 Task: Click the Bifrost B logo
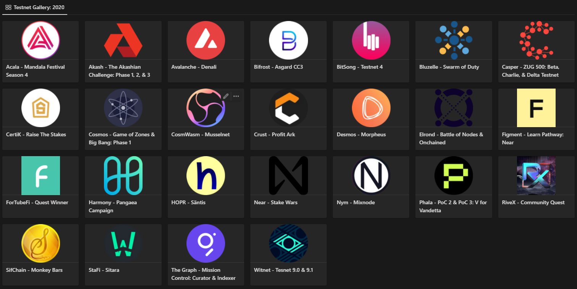(288, 40)
